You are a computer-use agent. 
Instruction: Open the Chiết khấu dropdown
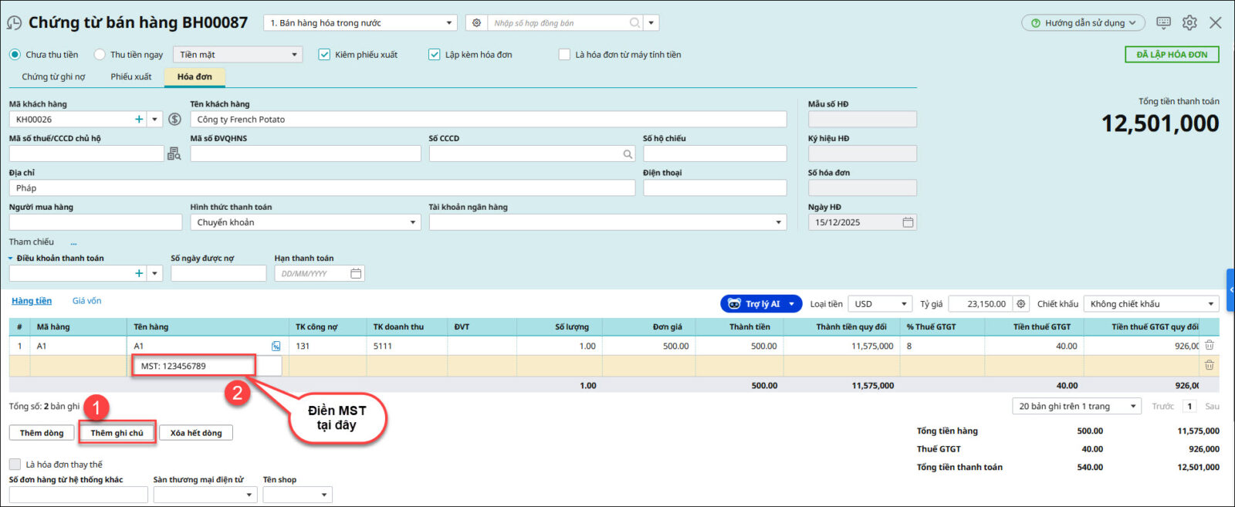1210,304
